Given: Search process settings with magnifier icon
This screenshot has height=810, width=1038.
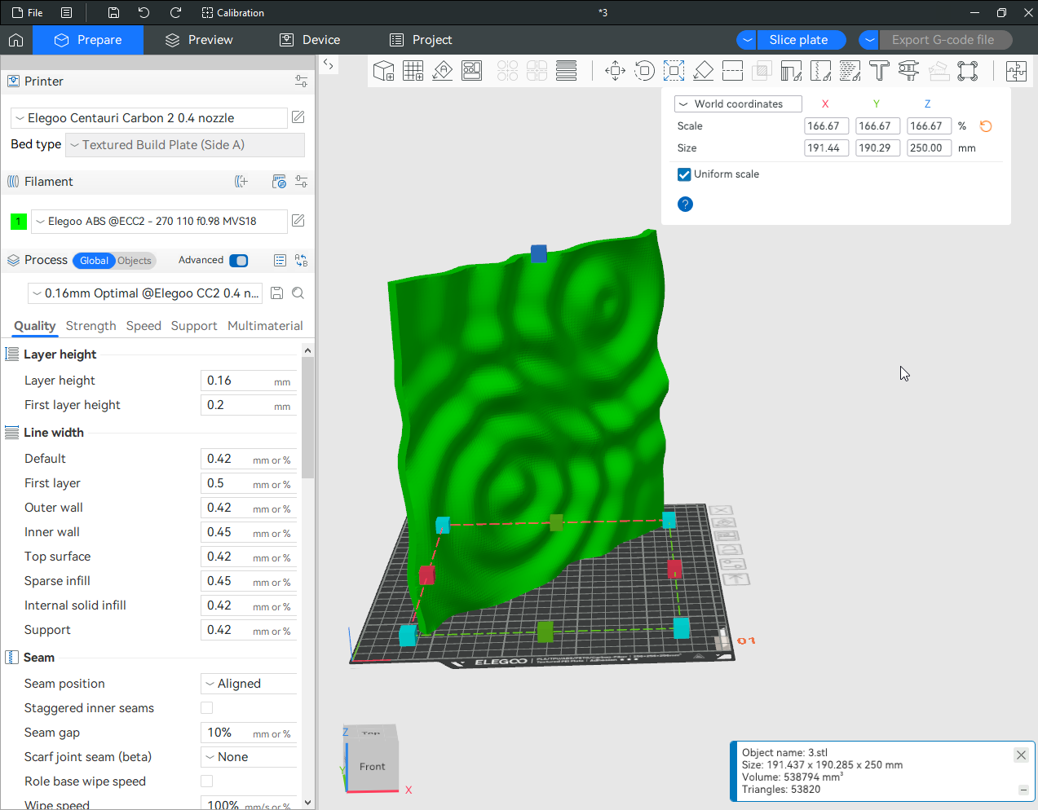Looking at the screenshot, I should click(x=298, y=293).
